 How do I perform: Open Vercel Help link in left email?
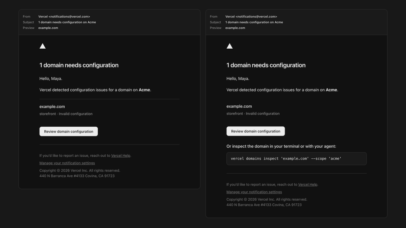tap(121, 156)
